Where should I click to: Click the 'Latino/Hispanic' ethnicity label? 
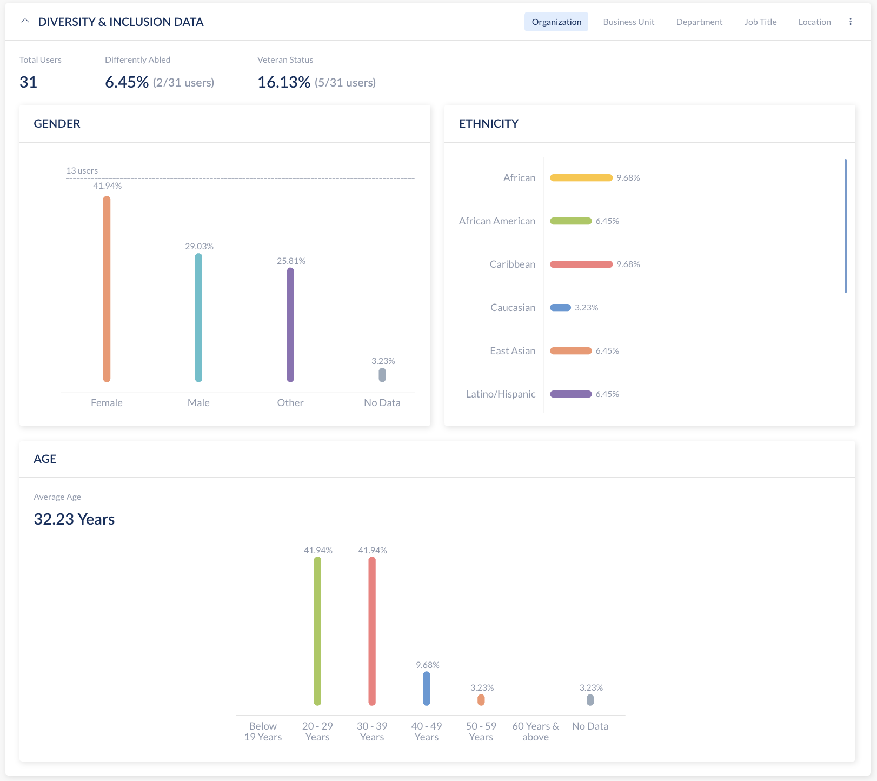501,394
